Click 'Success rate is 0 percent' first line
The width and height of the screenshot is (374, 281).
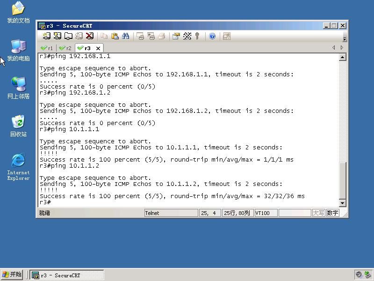point(97,87)
